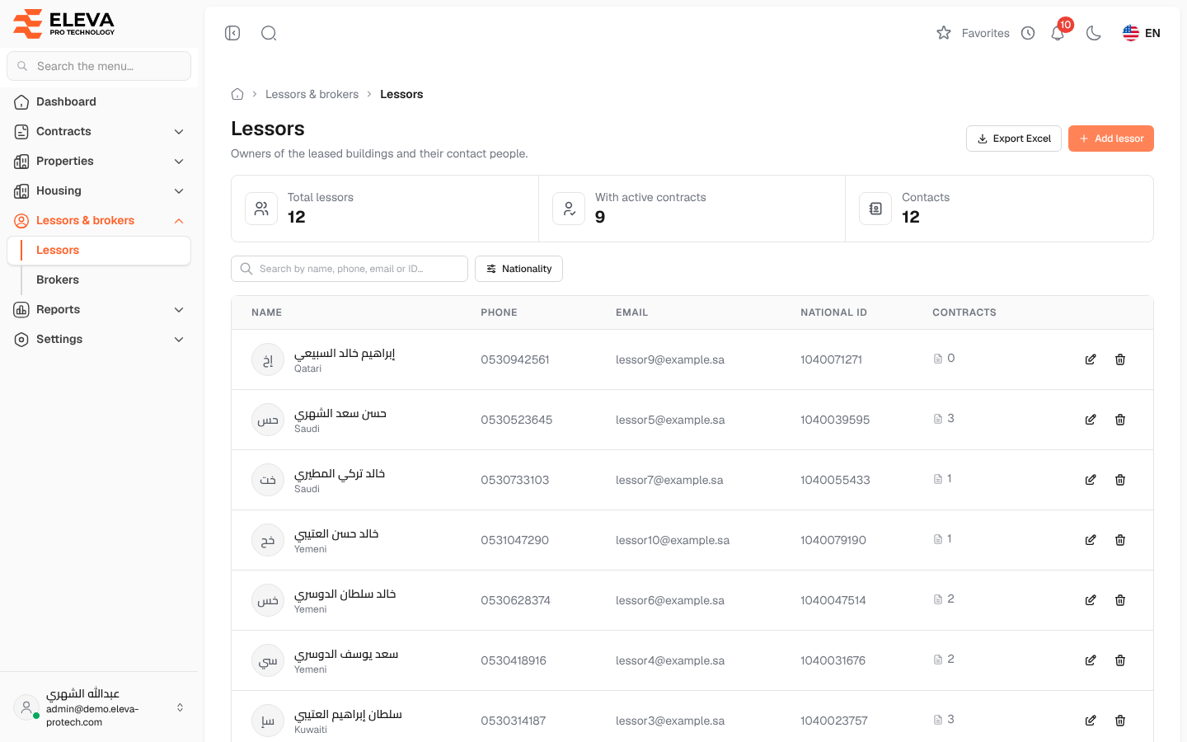
Task: Open the EN language selector
Action: [x=1142, y=33]
